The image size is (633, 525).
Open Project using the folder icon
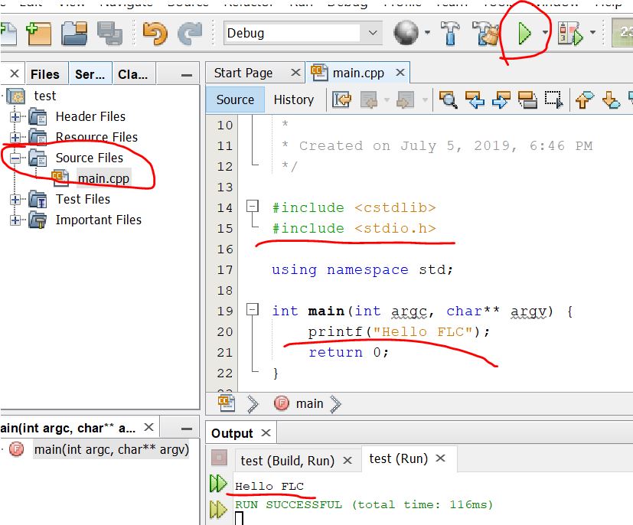(x=74, y=34)
